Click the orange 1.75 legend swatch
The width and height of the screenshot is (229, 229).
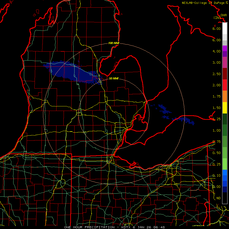[x=225, y=96]
